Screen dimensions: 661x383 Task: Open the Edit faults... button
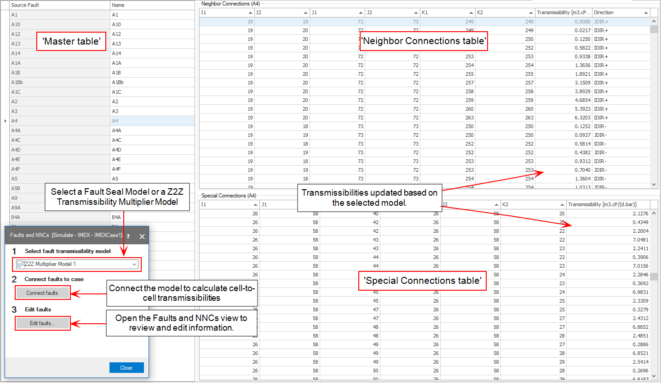click(x=43, y=323)
